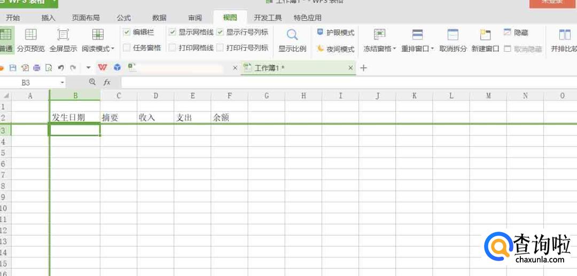This screenshot has height=276, width=577.
Task: Click the fx insert function icon
Action: coord(107,82)
